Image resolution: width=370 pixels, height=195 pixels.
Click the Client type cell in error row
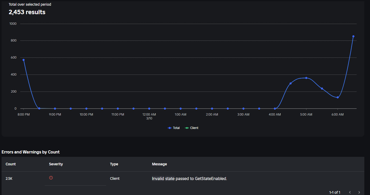click(x=115, y=178)
